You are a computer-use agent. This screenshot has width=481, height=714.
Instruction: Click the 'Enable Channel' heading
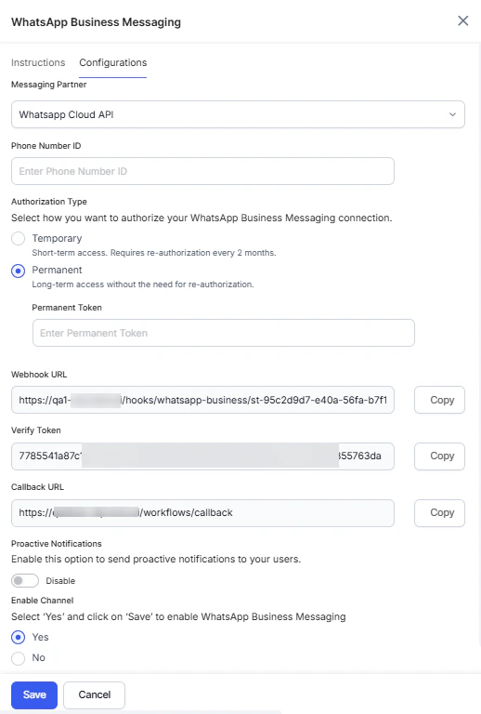[43, 601]
